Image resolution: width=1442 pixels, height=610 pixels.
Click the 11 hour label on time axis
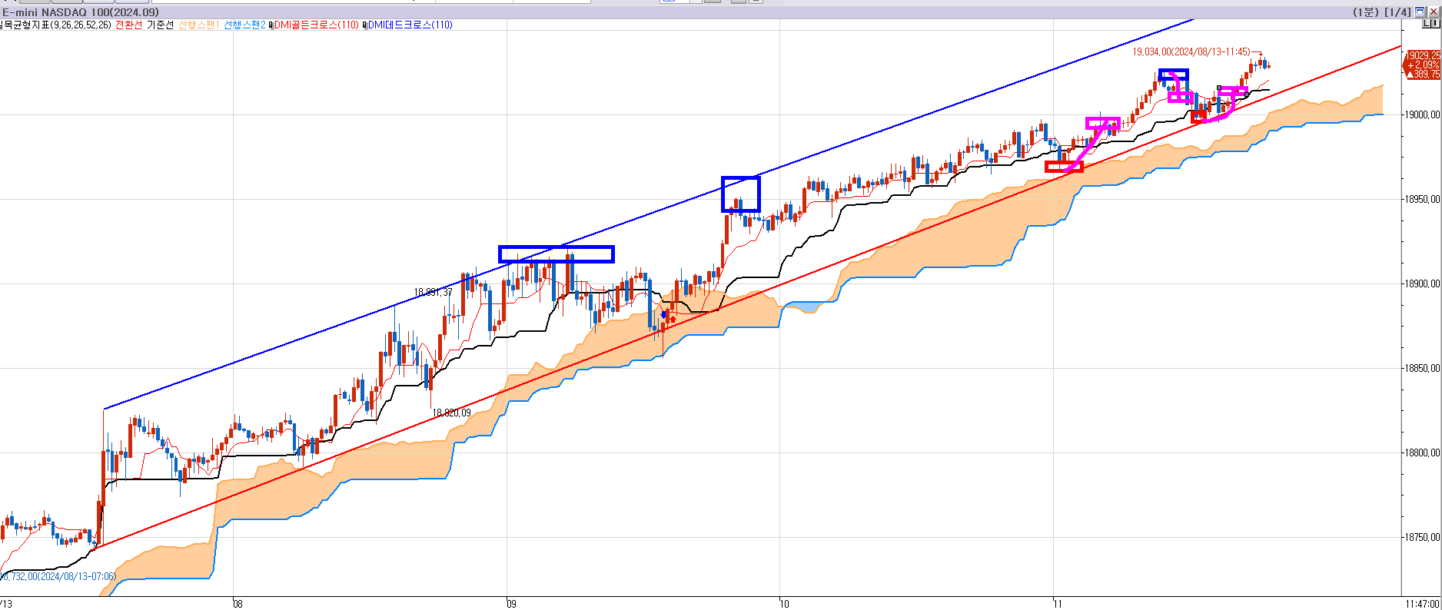pos(1058,604)
